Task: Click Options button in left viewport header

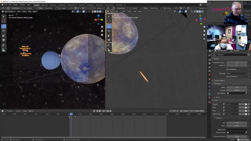Action: tap(100, 8)
